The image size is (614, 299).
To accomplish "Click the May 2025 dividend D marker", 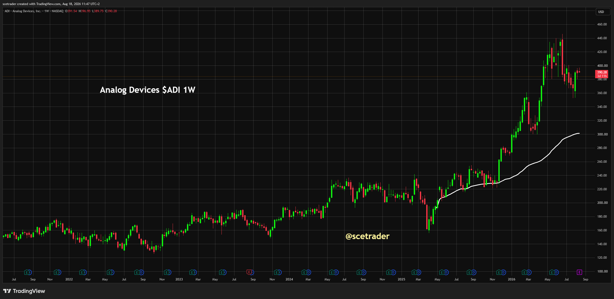I will pyautogui.click(x=446, y=272).
